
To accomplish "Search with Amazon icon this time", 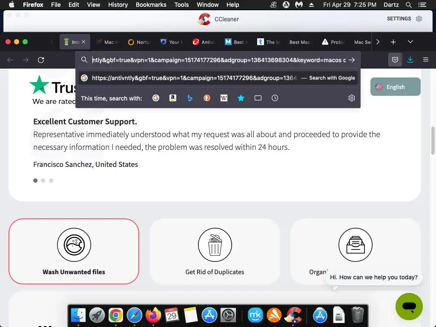I will [173, 98].
